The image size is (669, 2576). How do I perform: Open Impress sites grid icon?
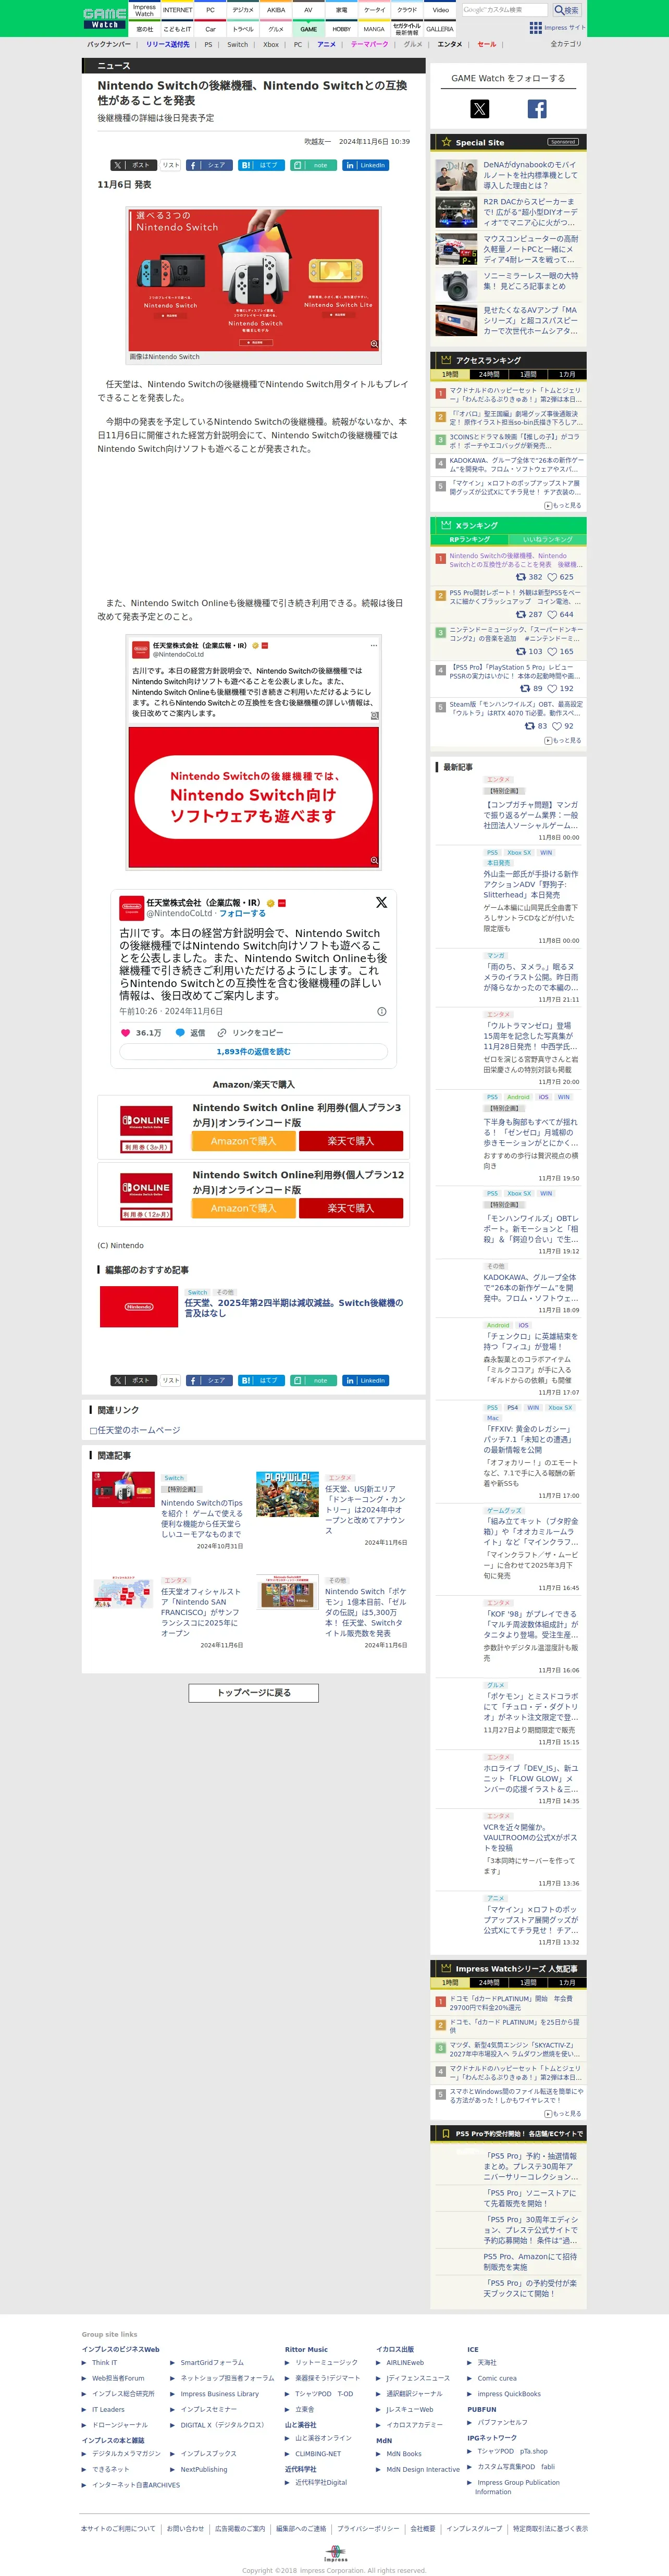(535, 28)
